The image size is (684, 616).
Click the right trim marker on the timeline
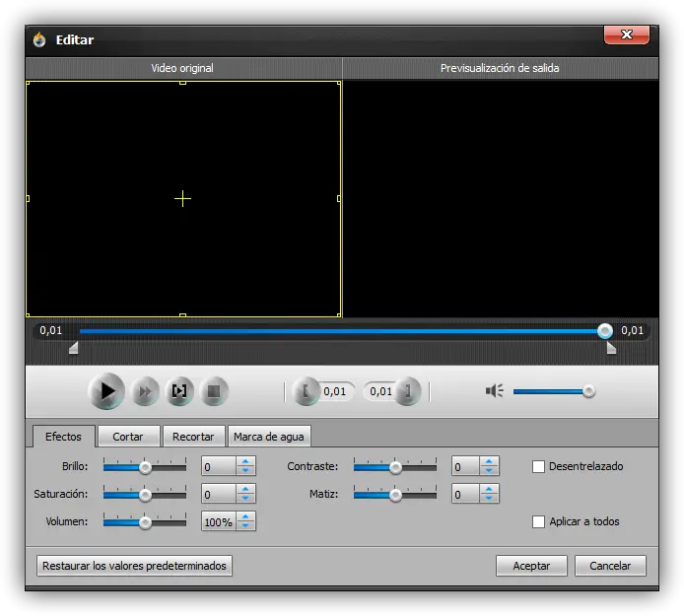click(x=611, y=348)
